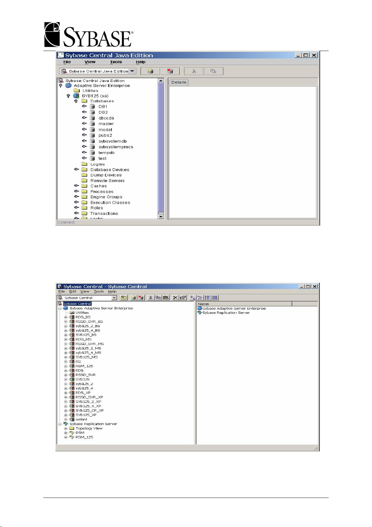The image size is (372, 527).
Task: Expand the RDS_BS server node
Action: point(66,317)
